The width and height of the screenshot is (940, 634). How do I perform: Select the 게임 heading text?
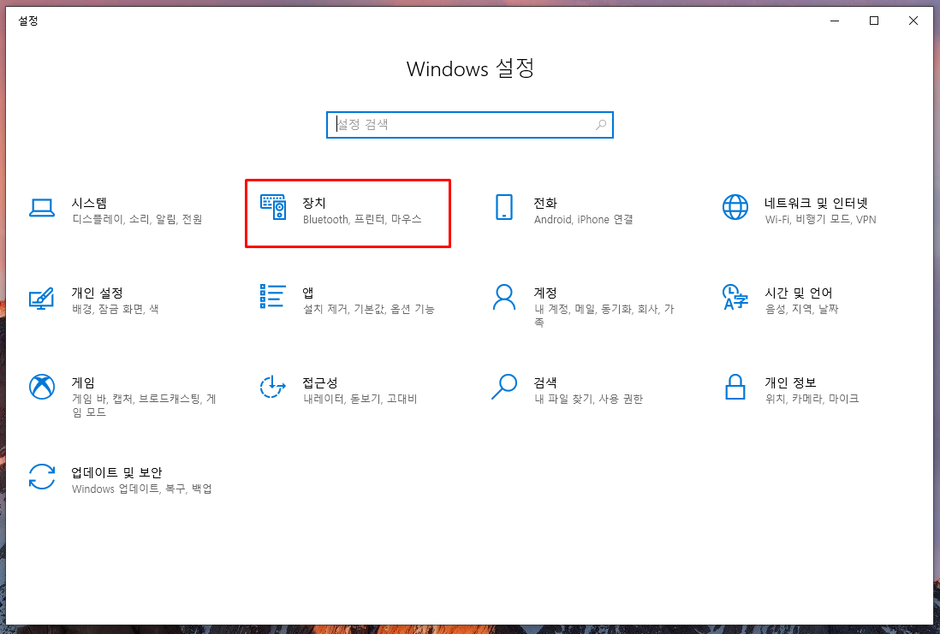pos(83,383)
